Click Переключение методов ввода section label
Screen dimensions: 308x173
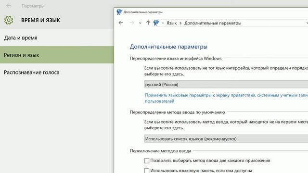point(160,151)
